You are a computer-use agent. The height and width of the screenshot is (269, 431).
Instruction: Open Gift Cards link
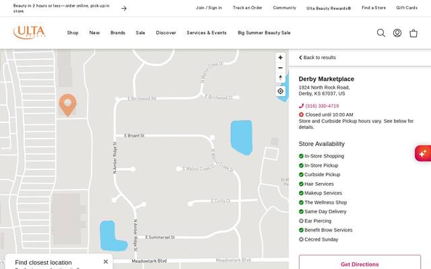pos(407,8)
